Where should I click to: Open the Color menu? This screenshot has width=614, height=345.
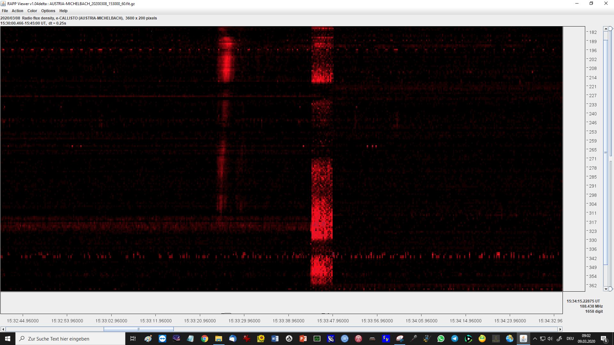[x=32, y=11]
